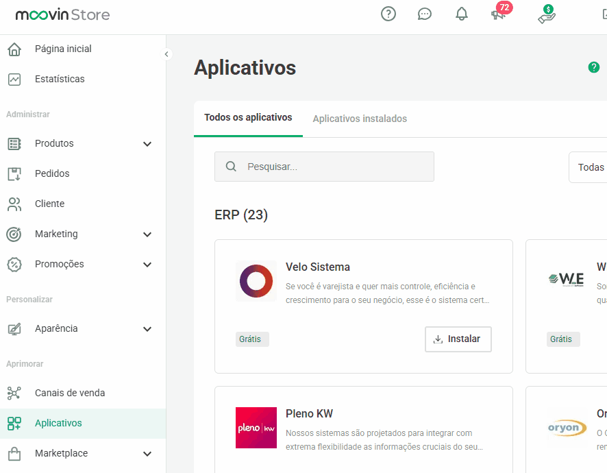Screen dimensions: 607x473
Task: Switch to Aplicativos instalados tab
Action: [360, 119]
